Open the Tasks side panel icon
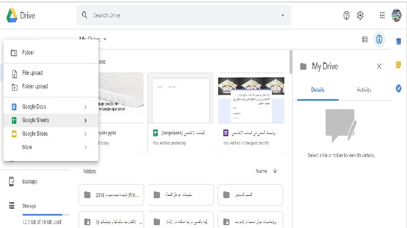407x228 pixels. pos(399,88)
